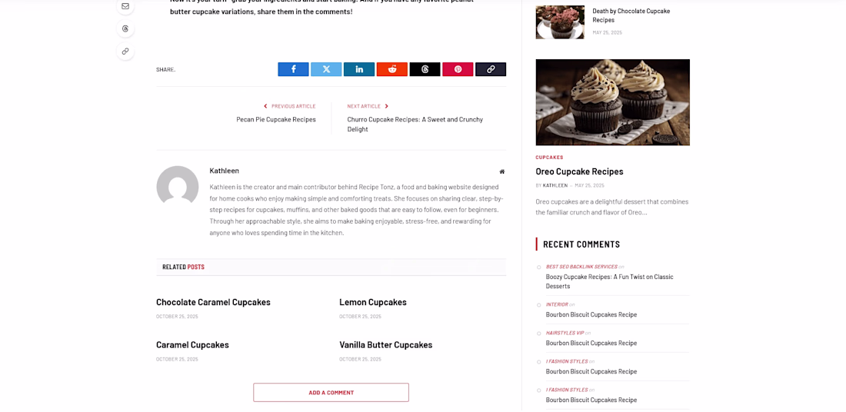Copy the link using the chain button
Image resolution: width=846 pixels, height=412 pixels.
tap(491, 69)
